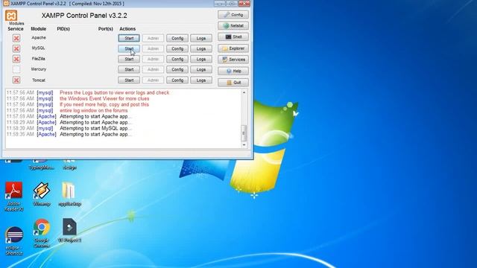Click the Module column header
Screen dimensions: 477x268
coord(38,29)
